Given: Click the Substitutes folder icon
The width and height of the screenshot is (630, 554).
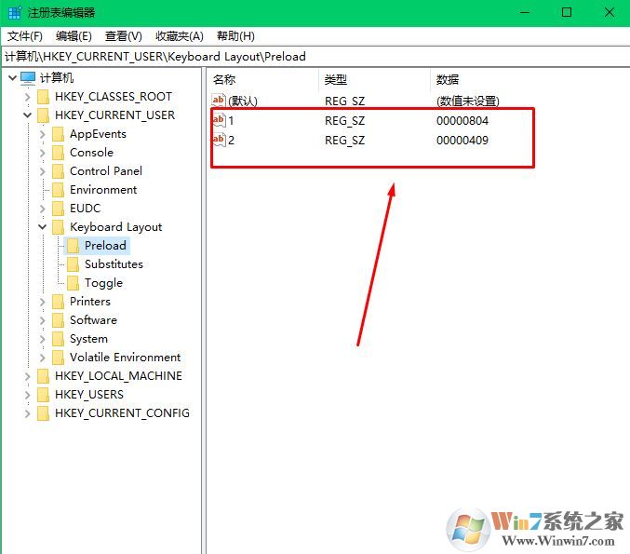Looking at the screenshot, I should pyautogui.click(x=74, y=264).
